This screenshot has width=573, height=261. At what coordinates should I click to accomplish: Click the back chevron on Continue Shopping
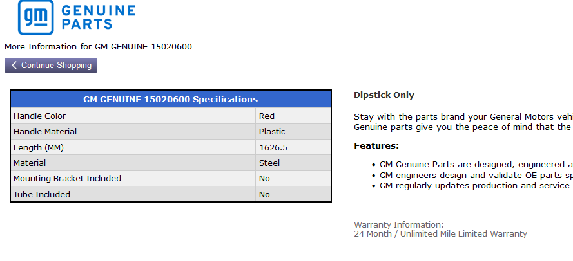[14, 66]
